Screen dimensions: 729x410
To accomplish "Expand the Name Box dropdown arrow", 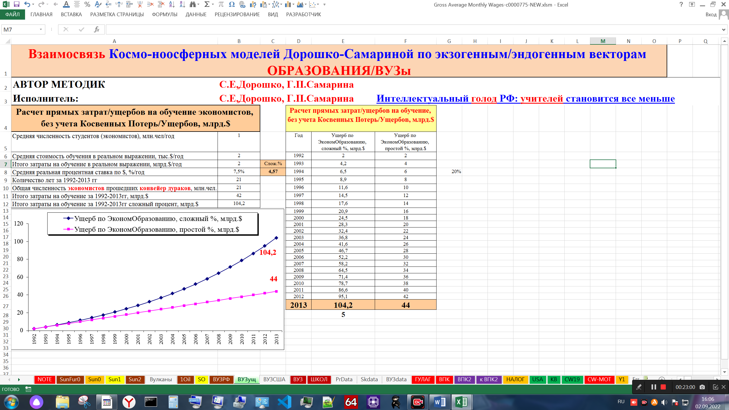I will pos(41,29).
